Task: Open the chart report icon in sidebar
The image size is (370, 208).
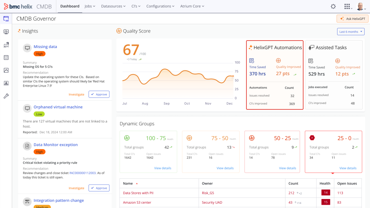Action: click(x=6, y=70)
